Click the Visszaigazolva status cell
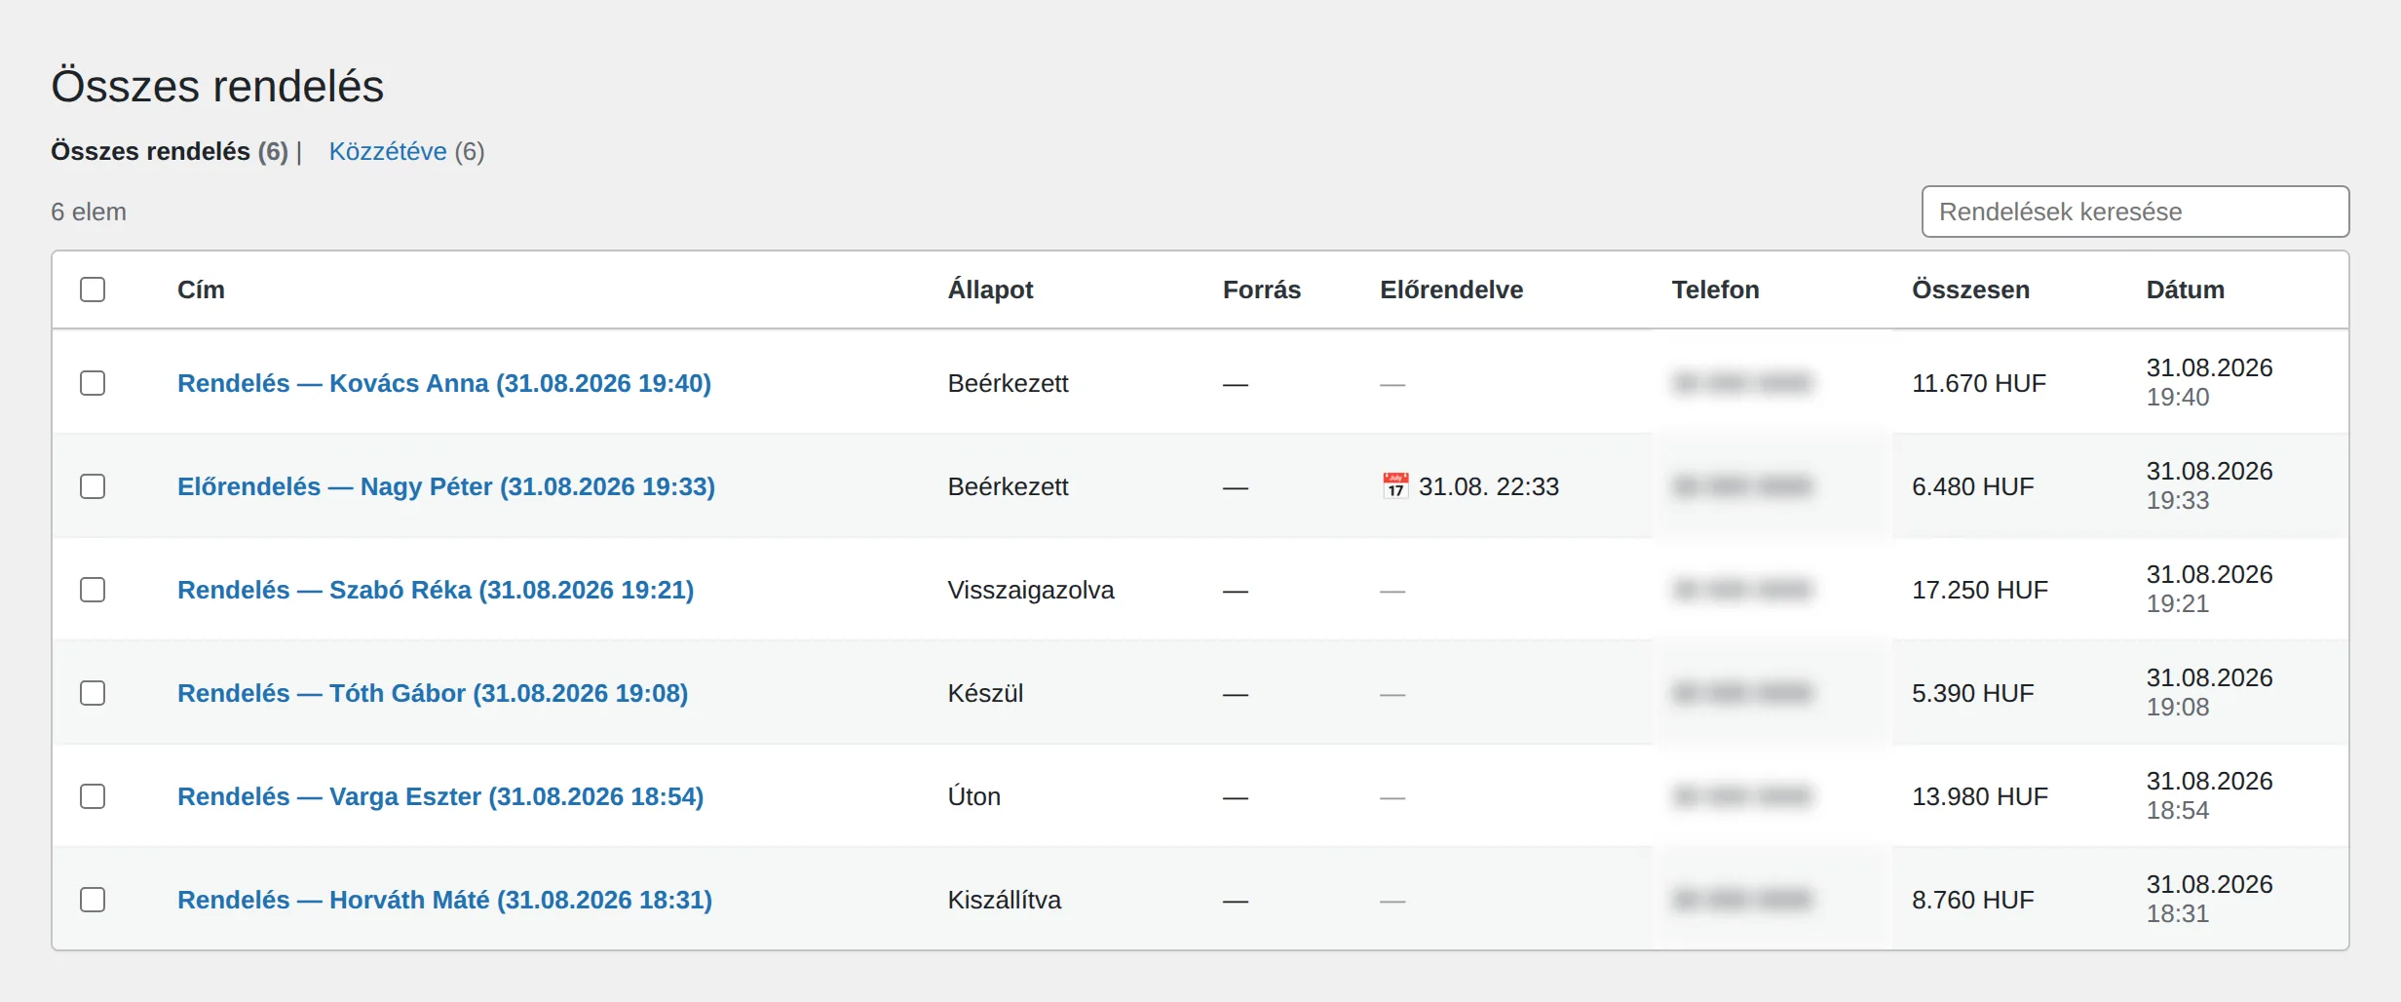The width and height of the screenshot is (2401, 1002). pyautogui.click(x=1031, y=590)
